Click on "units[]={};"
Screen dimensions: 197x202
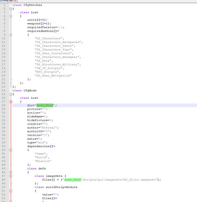(37, 20)
